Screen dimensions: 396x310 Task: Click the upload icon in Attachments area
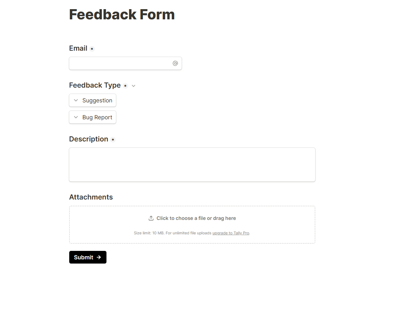click(151, 218)
